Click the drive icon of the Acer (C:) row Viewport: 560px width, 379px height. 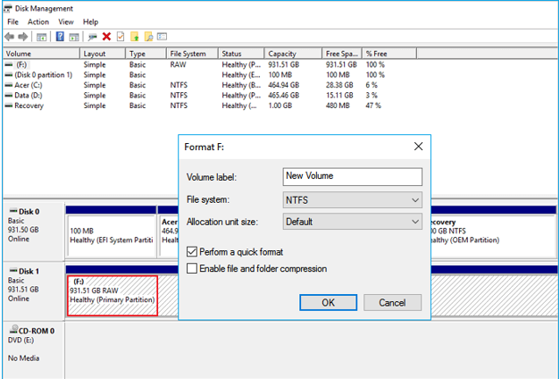pos(9,85)
